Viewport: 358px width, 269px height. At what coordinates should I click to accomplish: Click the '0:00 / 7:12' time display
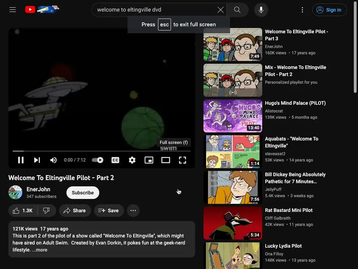[75, 160]
